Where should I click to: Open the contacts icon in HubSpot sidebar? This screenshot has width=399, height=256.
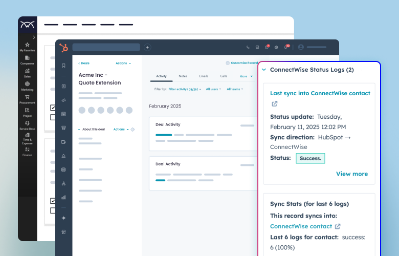(x=63, y=87)
